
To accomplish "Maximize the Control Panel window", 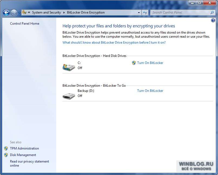I will tap(200, 3).
